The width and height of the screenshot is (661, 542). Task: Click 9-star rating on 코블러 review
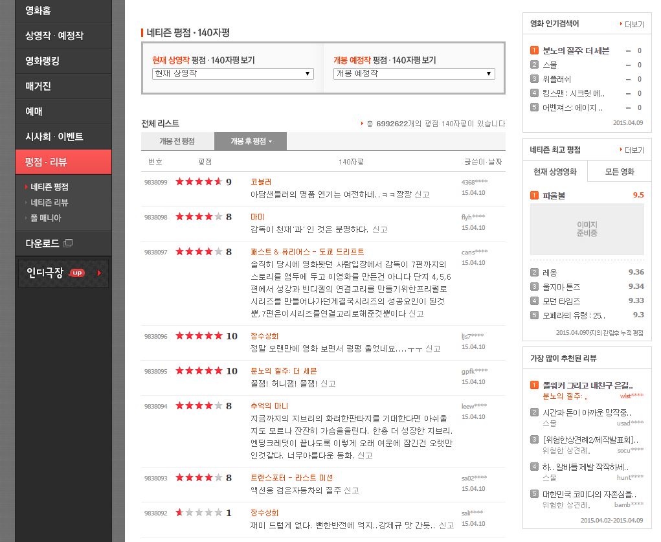tap(203, 182)
